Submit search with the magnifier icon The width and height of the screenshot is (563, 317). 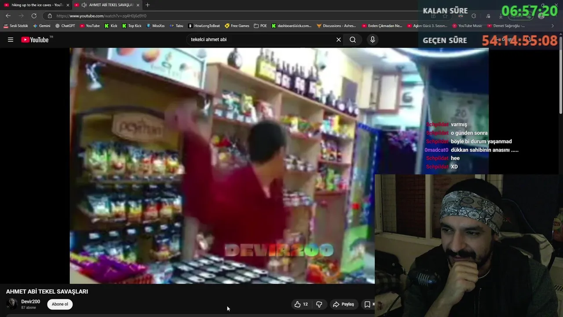pyautogui.click(x=353, y=40)
